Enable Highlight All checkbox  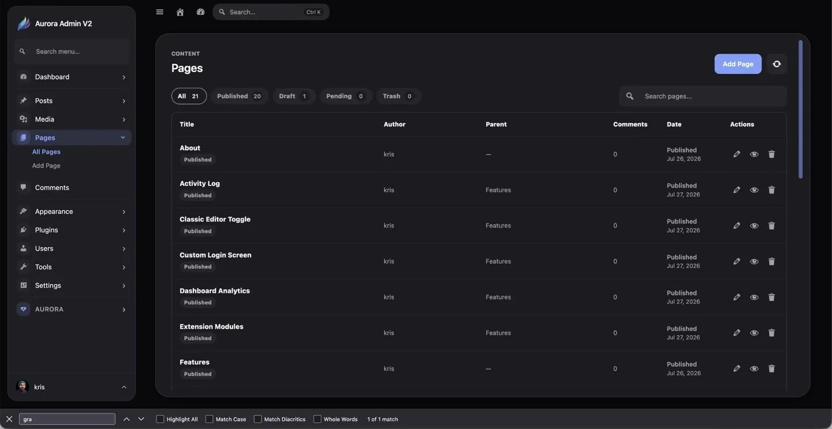click(x=160, y=419)
